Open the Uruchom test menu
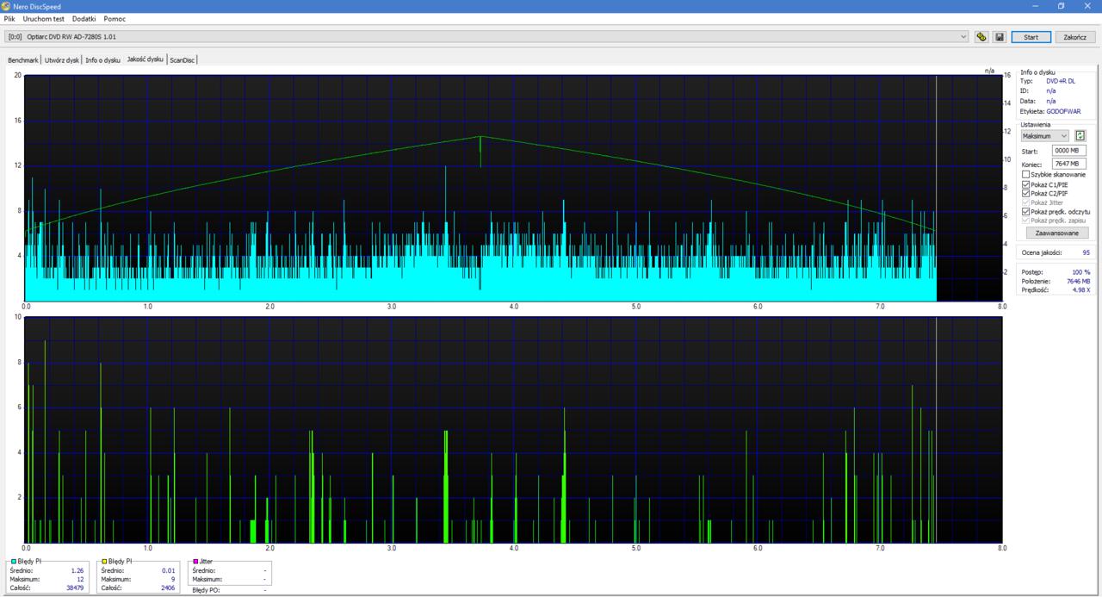This screenshot has height=597, width=1102. 43,18
